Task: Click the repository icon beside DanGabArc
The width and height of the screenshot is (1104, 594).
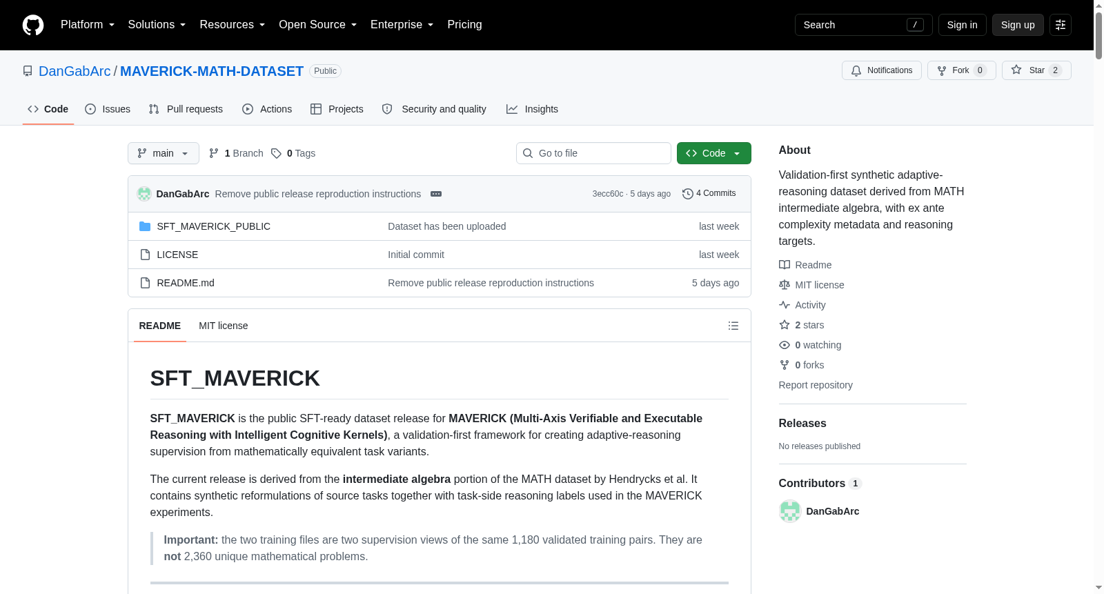Action: pos(28,71)
